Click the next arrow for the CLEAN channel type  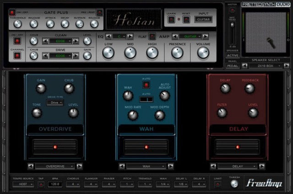tap(76, 41)
